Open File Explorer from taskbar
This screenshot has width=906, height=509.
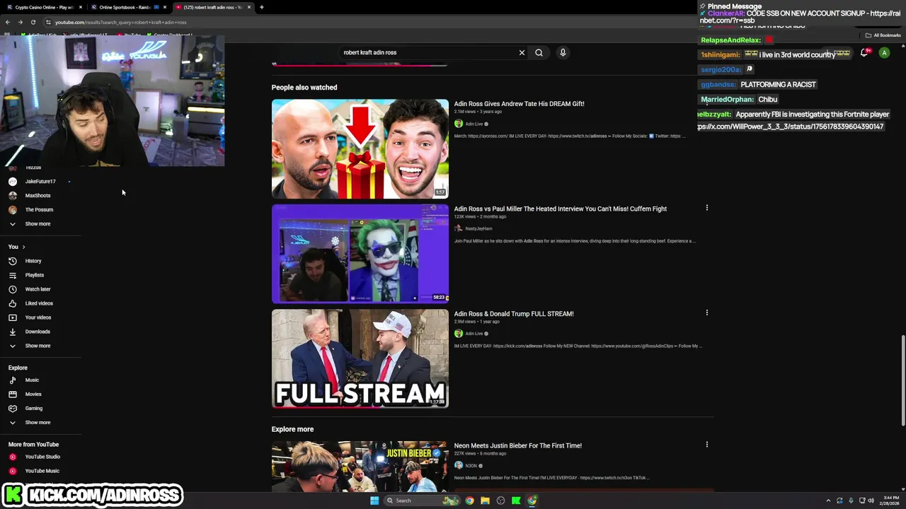tap(485, 501)
